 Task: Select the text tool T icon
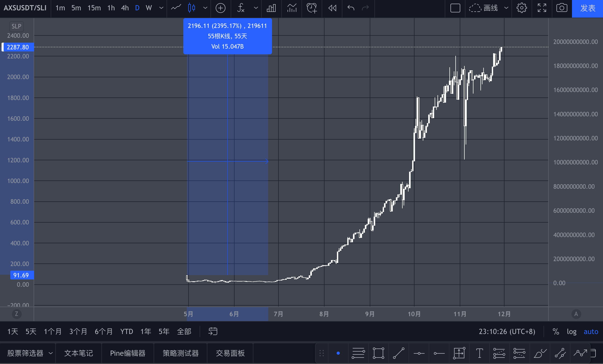(x=479, y=353)
